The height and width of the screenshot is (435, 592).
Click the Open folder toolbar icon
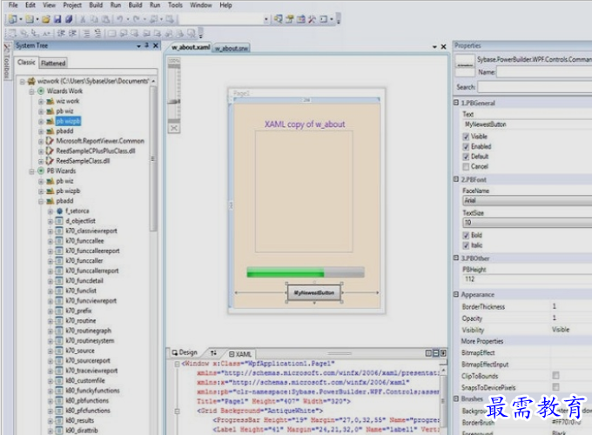pyautogui.click(x=46, y=19)
